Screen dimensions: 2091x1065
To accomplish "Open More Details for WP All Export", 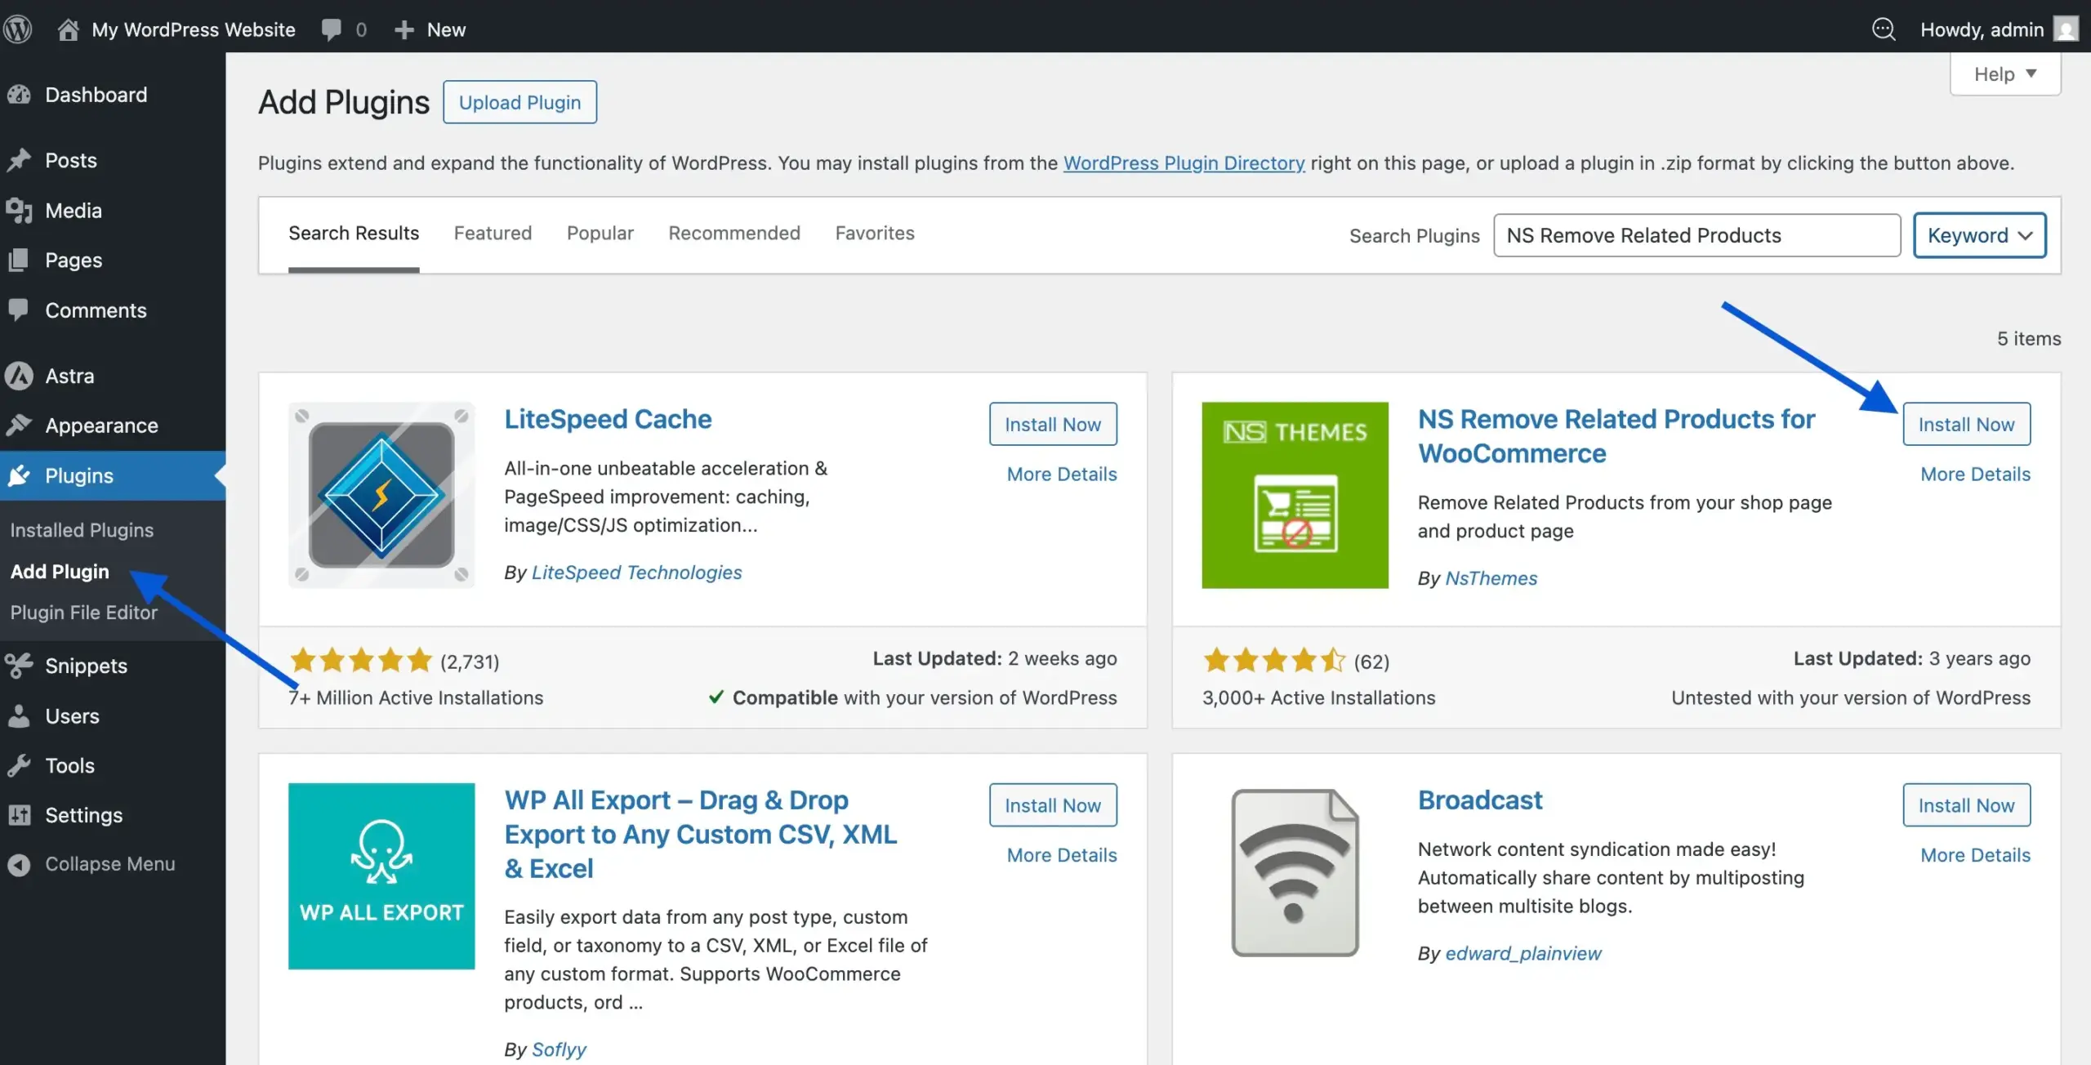I will (1062, 855).
